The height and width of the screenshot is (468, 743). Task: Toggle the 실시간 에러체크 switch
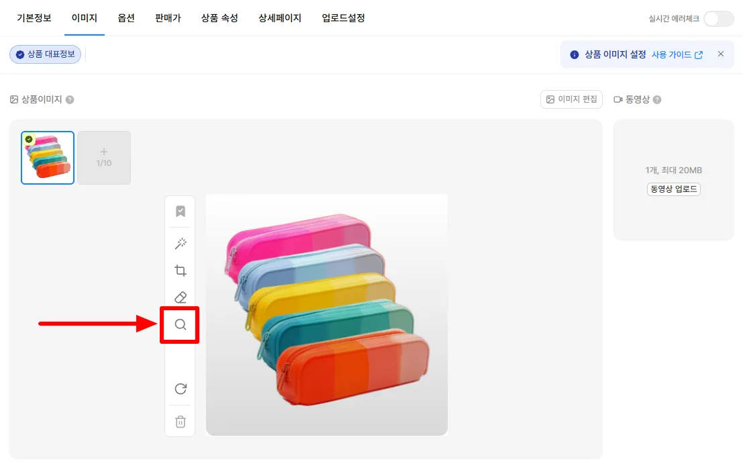[x=718, y=19]
